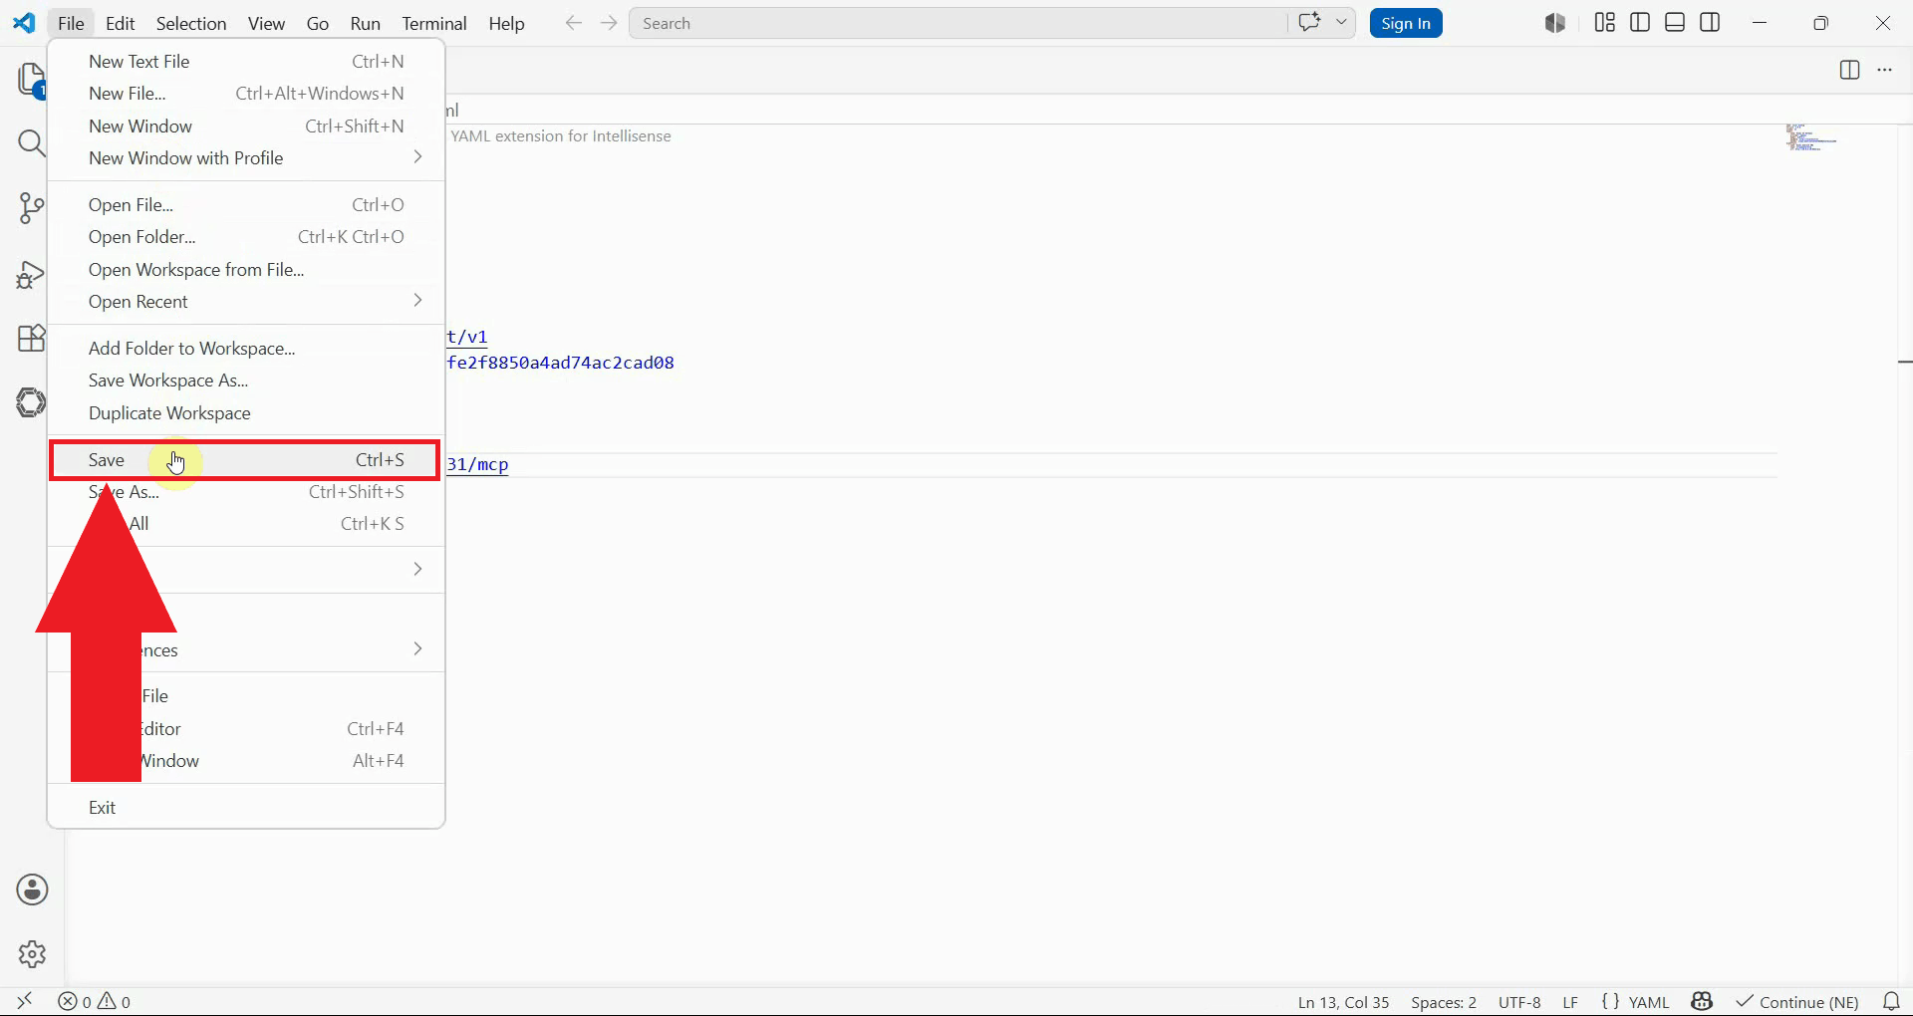Toggle the bottom panel
Screen dimensions: 1913x1016
(x=1675, y=22)
